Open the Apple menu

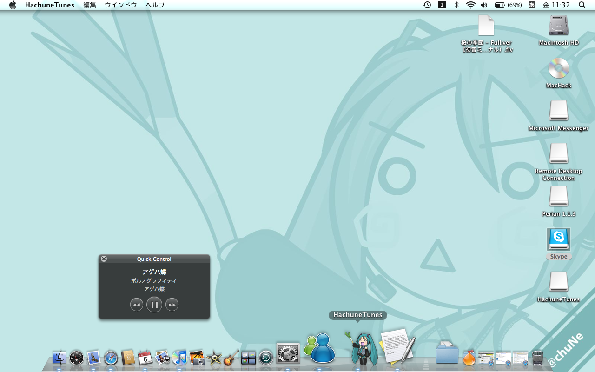pos(13,5)
